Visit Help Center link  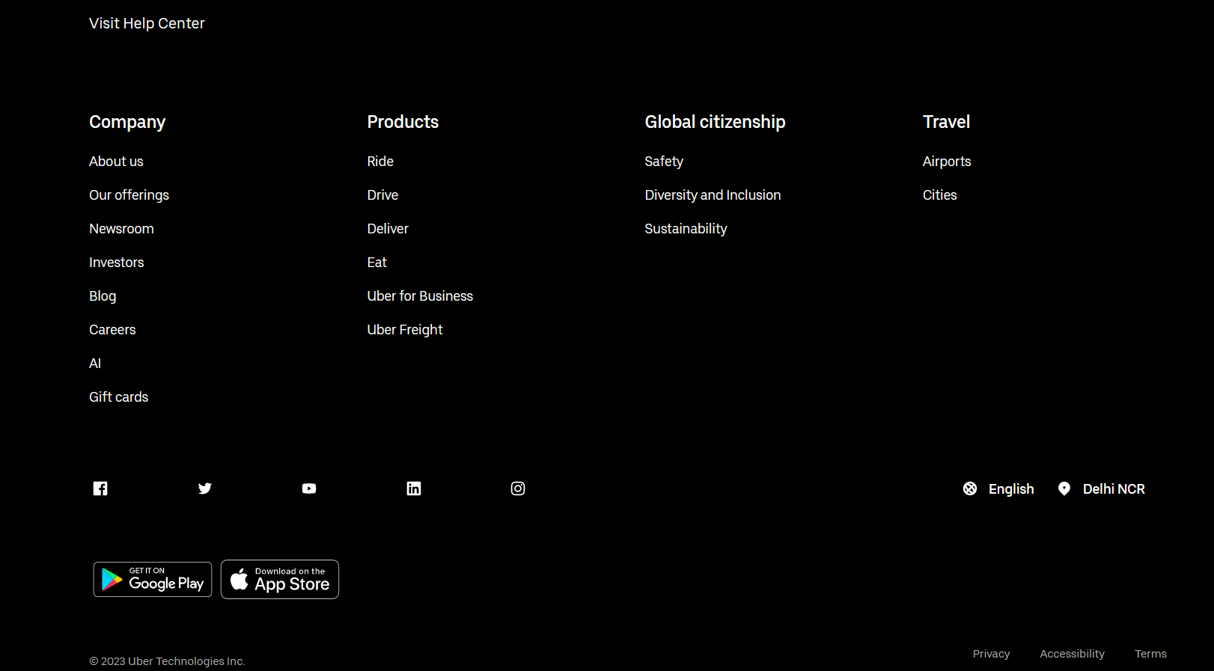click(x=147, y=23)
